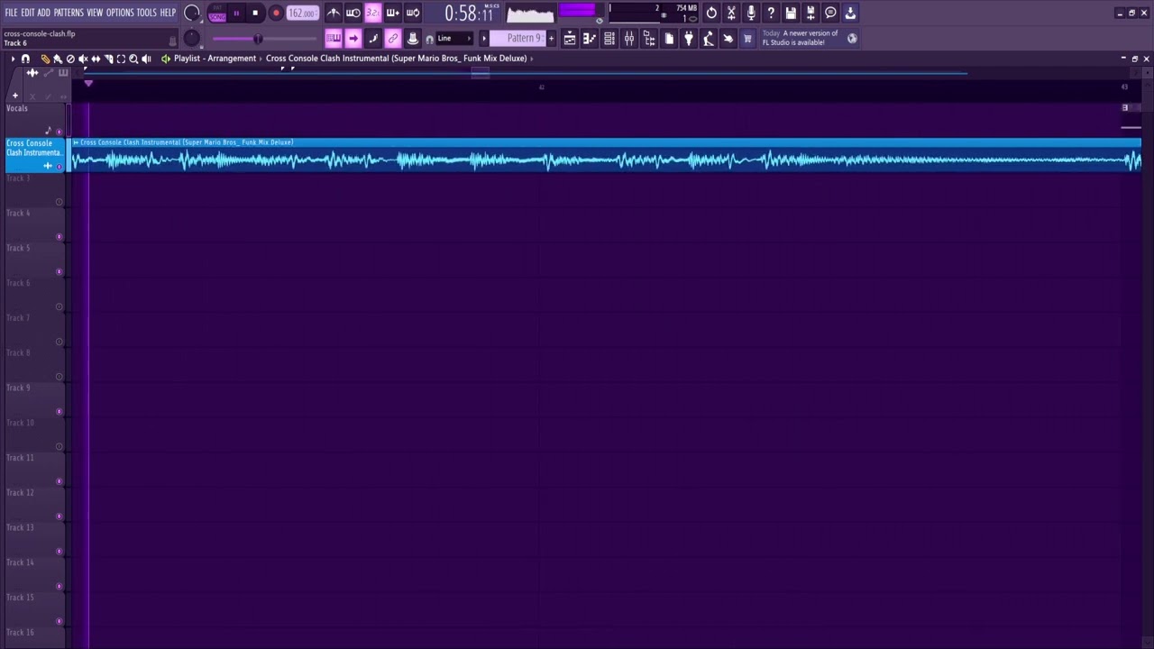Screen dimensions: 1154x649
Task: Adjust the main pitch knob
Action: [192, 38]
